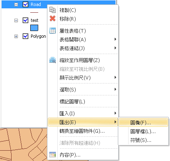Expand the Polygon layer tree node
The image size is (170, 161).
16,36
